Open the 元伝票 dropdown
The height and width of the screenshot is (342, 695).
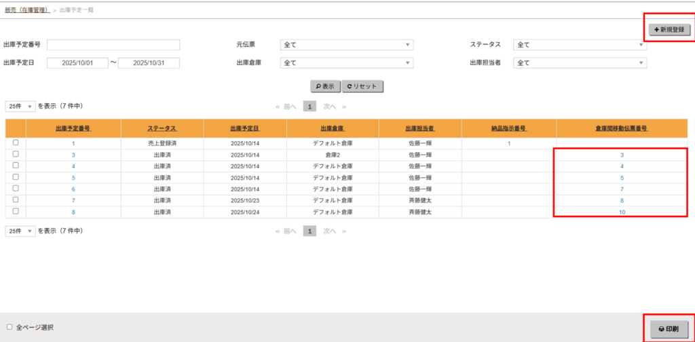(x=346, y=45)
